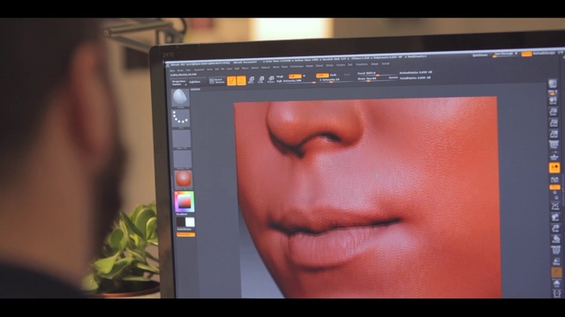Open the Texture menu
565x317 pixels.
341,65
